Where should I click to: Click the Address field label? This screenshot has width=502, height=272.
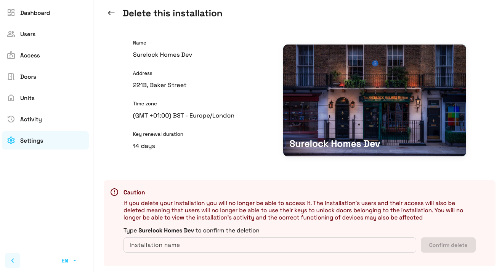143,73
